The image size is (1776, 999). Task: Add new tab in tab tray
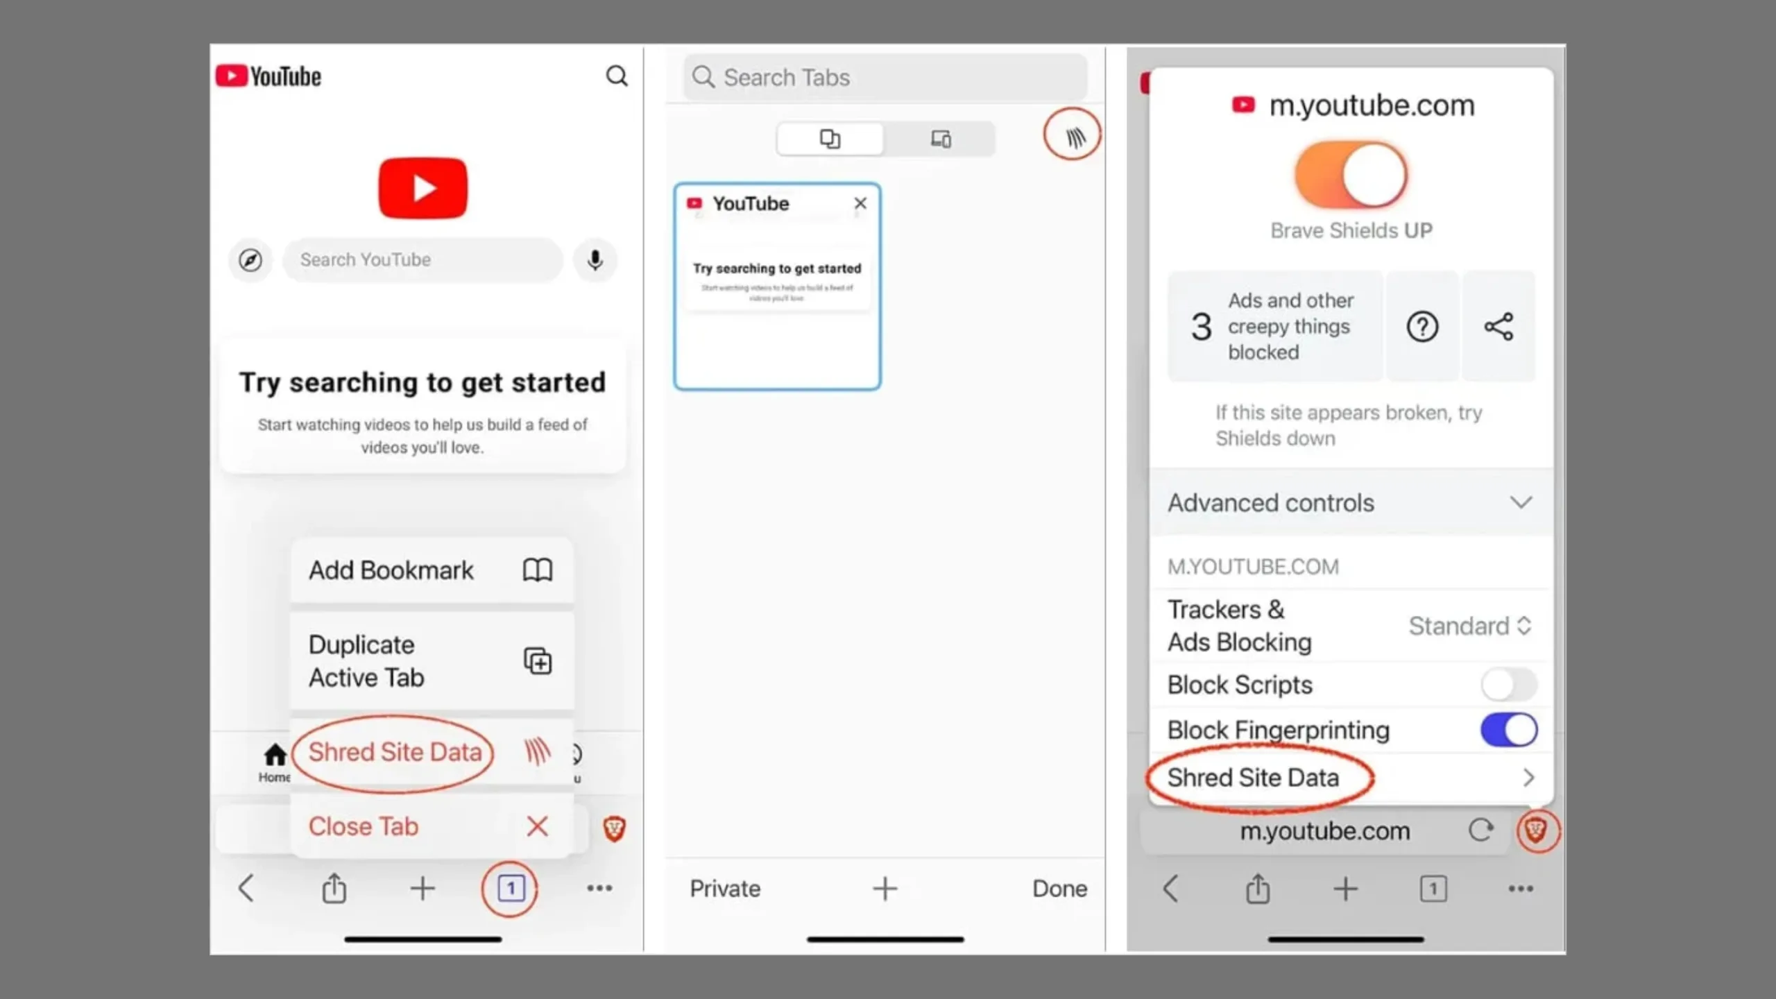pyautogui.click(x=885, y=889)
